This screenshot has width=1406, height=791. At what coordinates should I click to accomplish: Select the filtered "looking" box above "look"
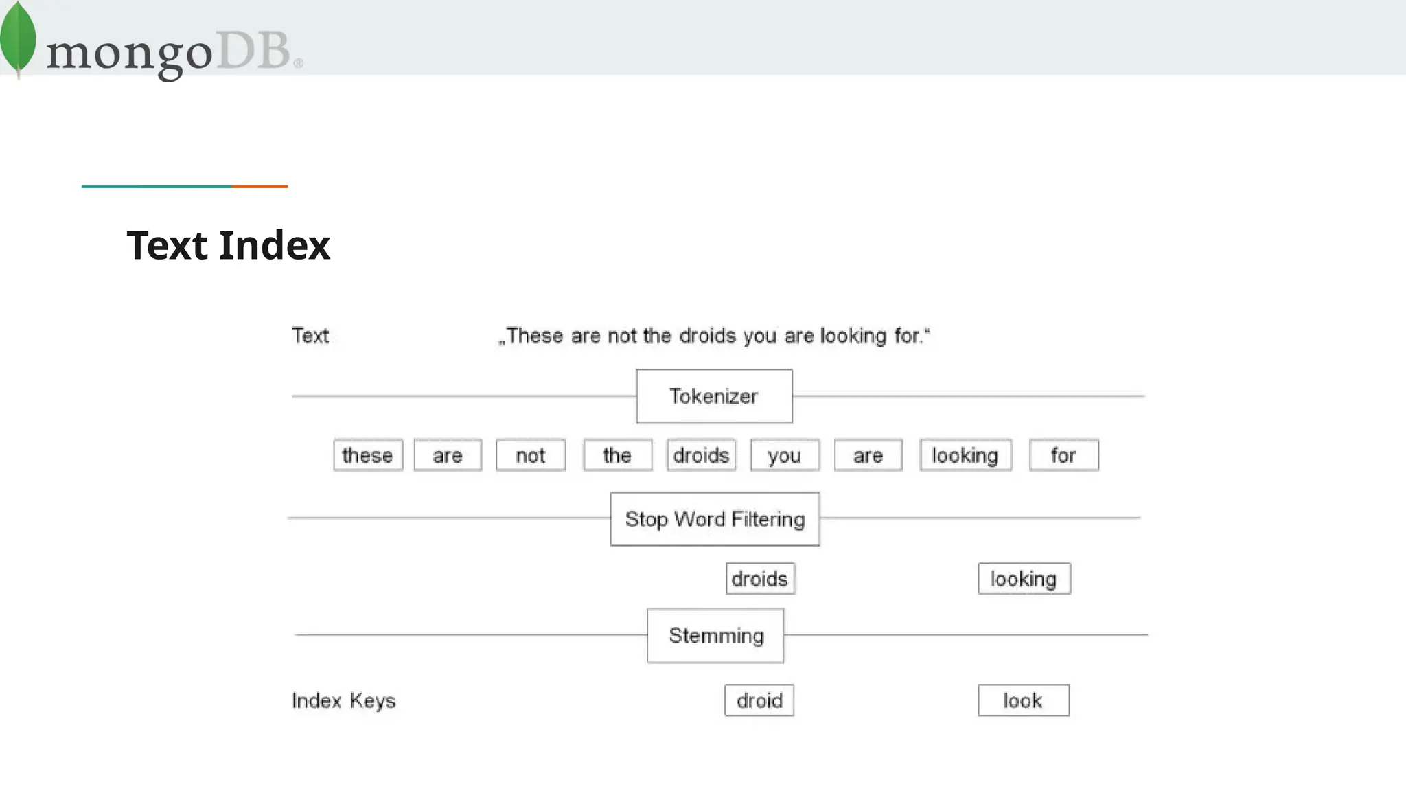click(1024, 579)
